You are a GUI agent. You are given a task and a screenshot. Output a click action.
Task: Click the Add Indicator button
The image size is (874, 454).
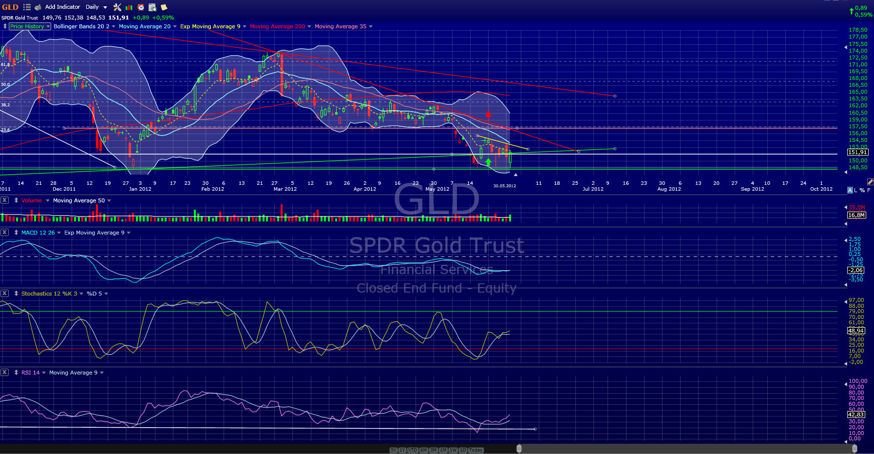pos(62,7)
